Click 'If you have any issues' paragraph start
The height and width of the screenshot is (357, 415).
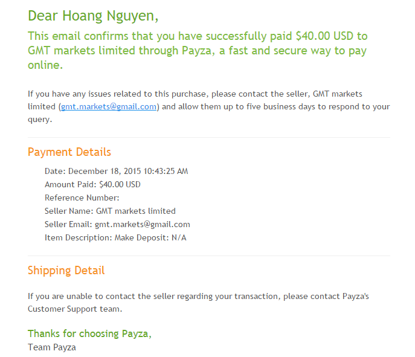pos(66,94)
